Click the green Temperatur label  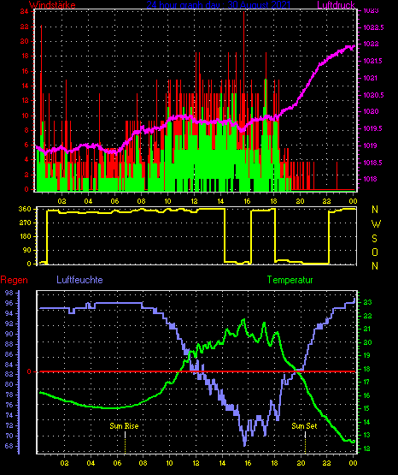pos(290,280)
